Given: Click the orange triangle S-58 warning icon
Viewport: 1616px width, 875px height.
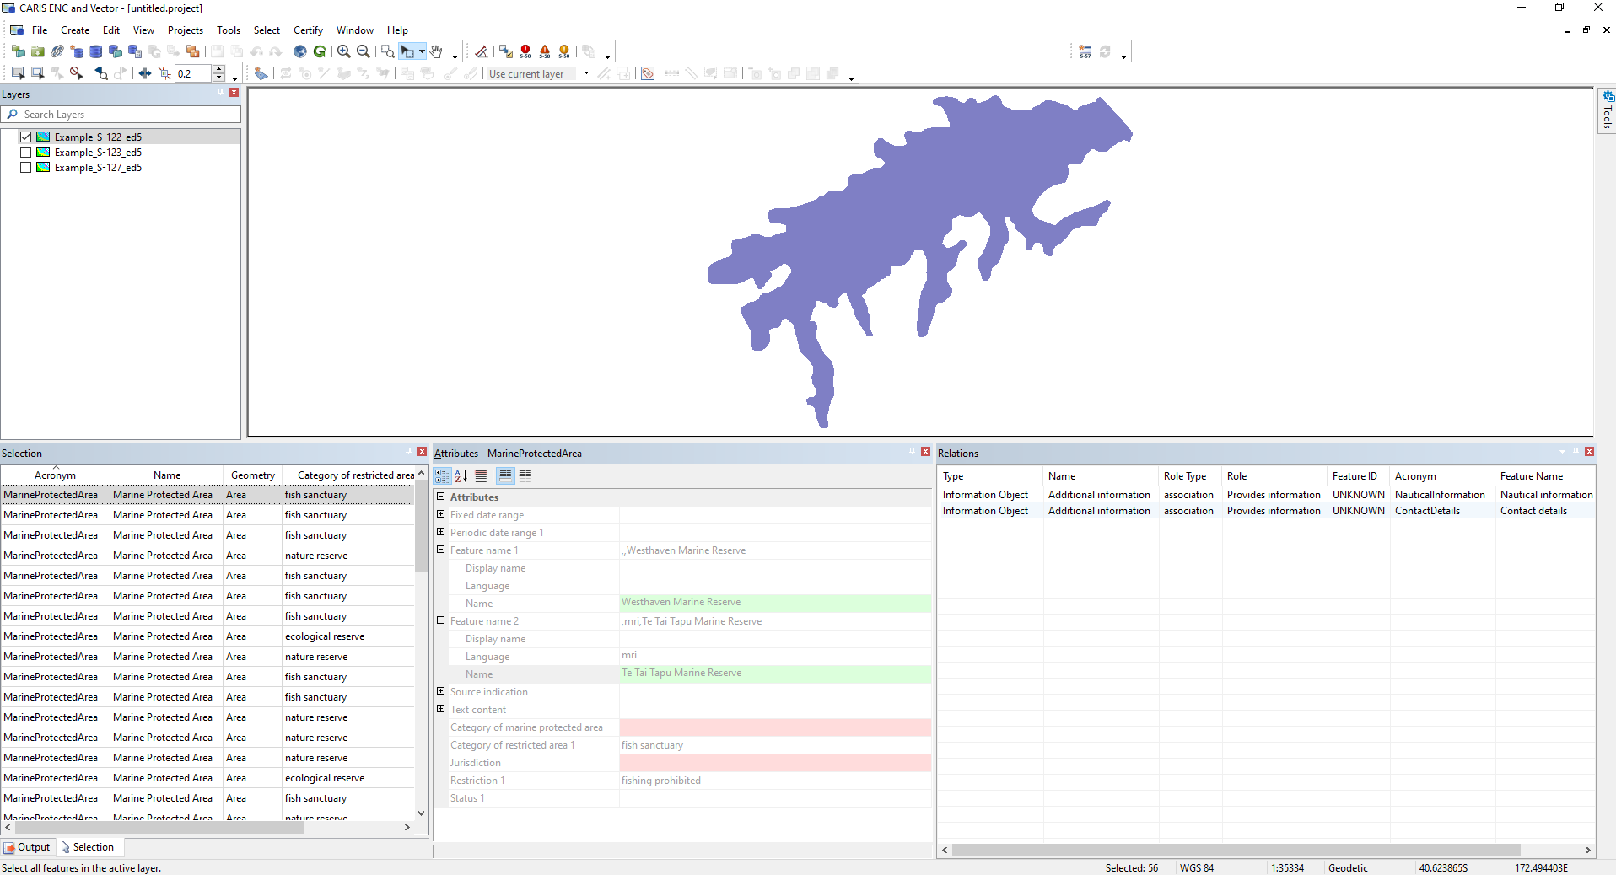Looking at the screenshot, I should click(x=545, y=51).
